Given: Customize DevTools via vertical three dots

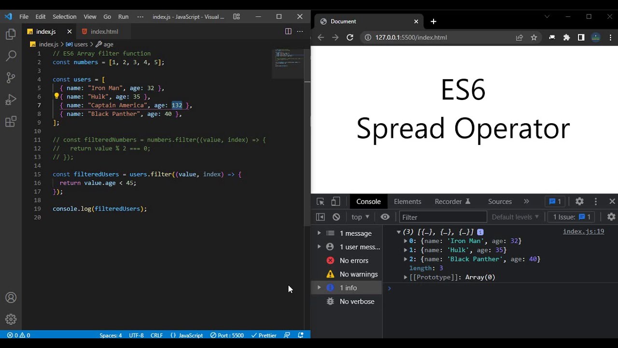Looking at the screenshot, I should click(596, 202).
